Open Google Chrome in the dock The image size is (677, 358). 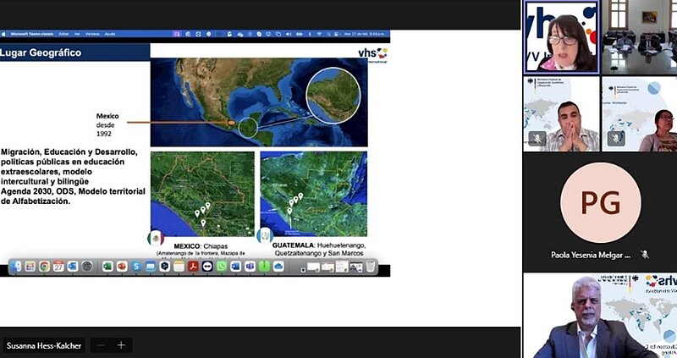coord(44,266)
